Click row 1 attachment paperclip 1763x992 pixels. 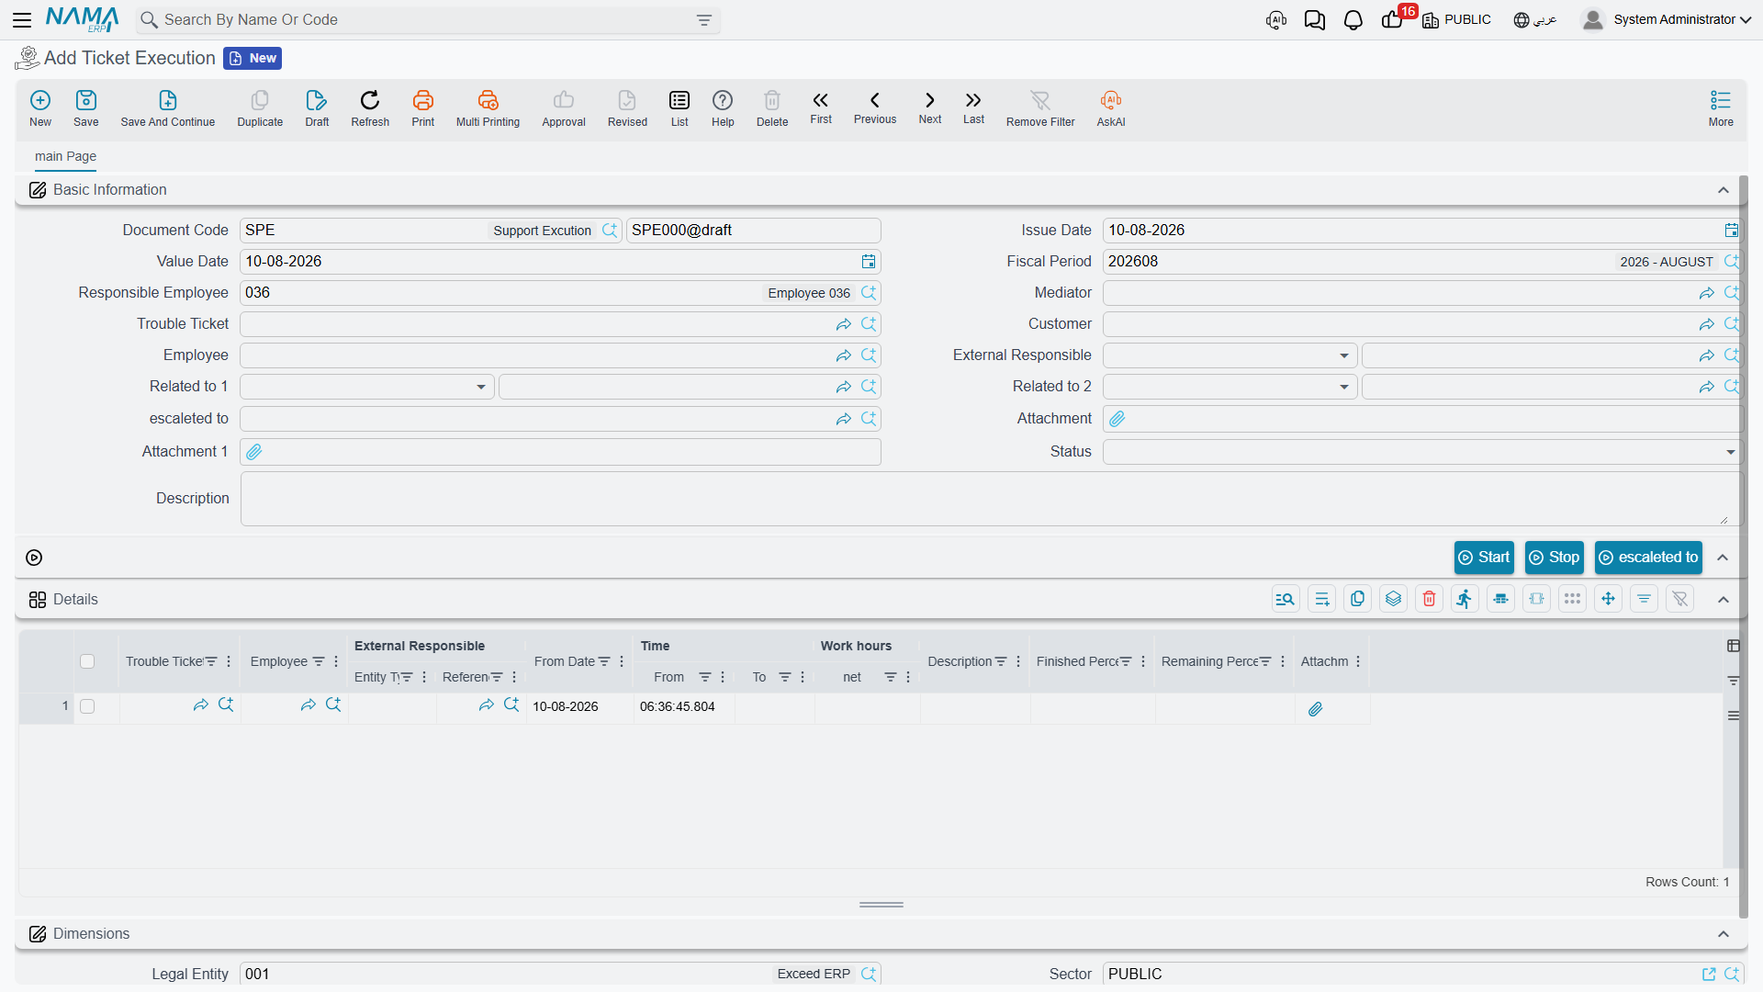click(x=1315, y=709)
